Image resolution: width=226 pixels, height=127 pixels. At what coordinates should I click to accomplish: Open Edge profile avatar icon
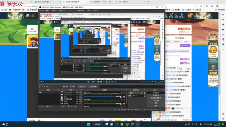click(217, 6)
